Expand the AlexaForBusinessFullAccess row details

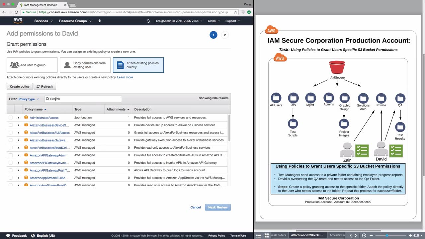(18, 132)
